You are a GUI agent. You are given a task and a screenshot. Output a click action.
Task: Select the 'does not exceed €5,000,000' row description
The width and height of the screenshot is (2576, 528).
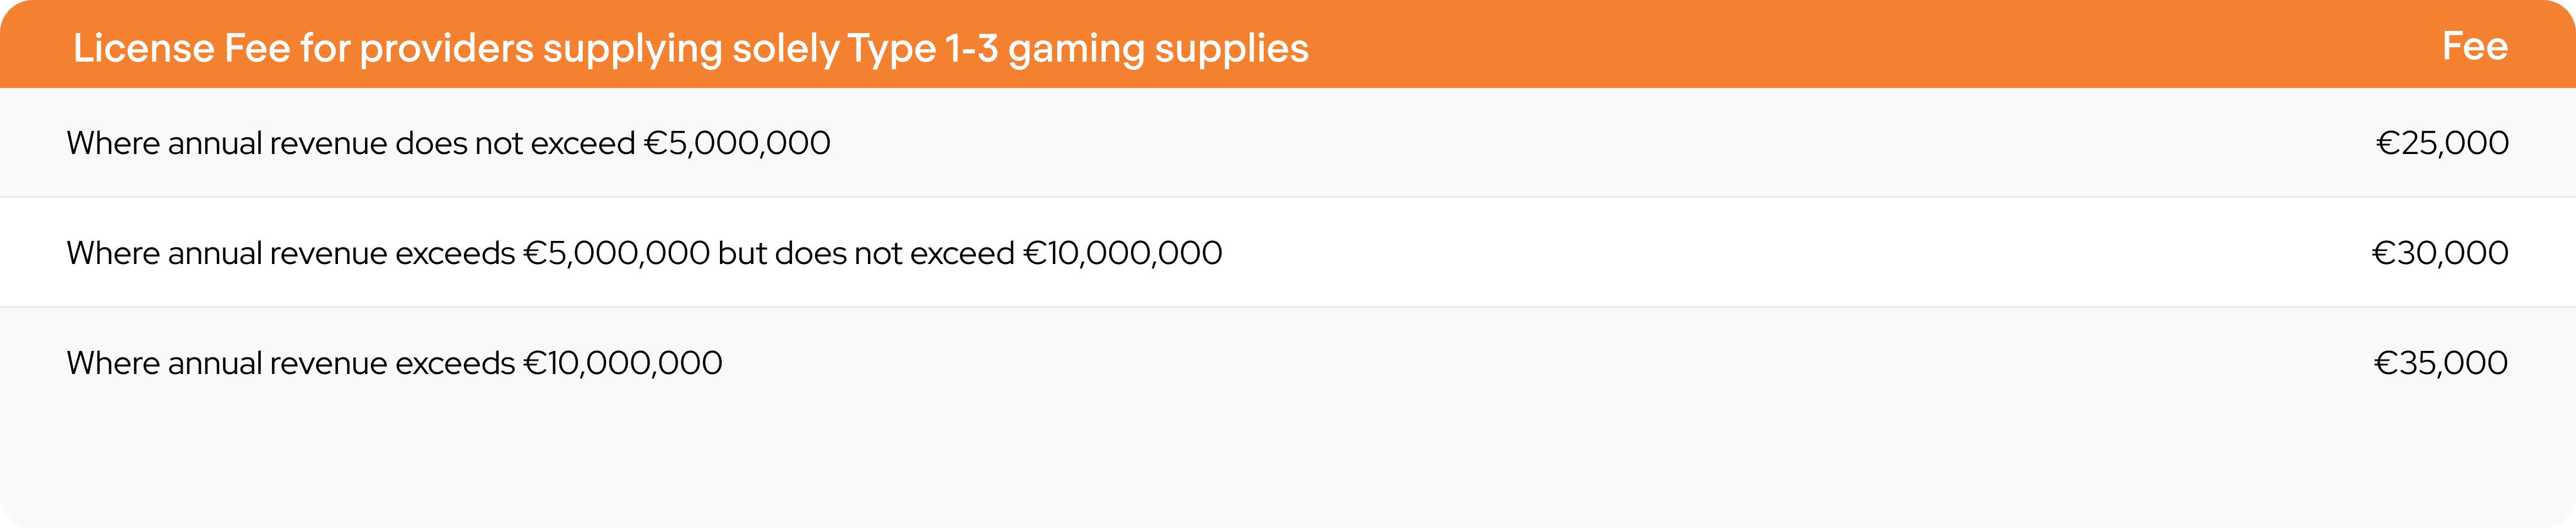click(448, 143)
